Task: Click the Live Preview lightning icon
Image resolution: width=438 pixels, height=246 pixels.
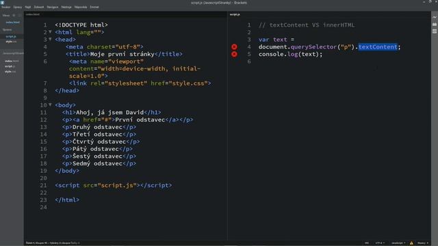Action: (435, 17)
